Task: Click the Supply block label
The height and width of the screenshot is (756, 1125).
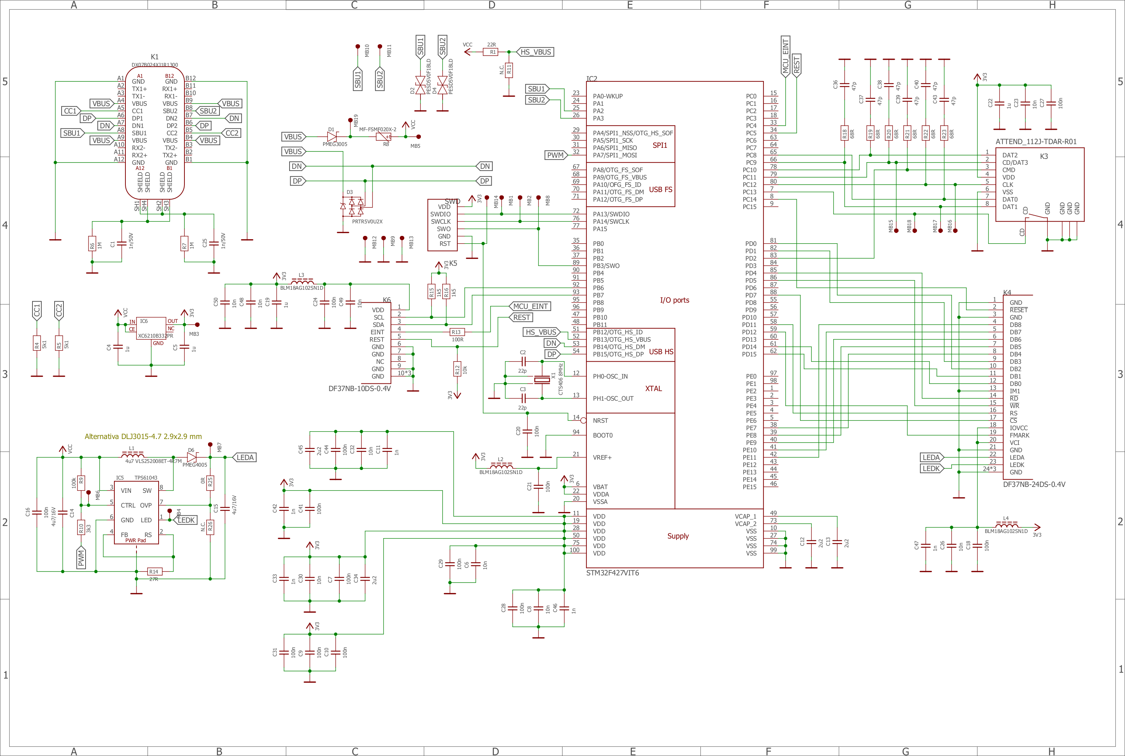Action: click(x=678, y=536)
